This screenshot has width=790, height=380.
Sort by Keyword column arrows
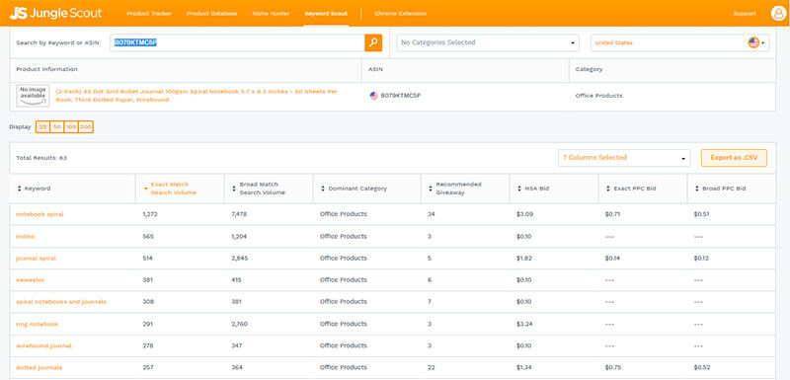(x=19, y=189)
